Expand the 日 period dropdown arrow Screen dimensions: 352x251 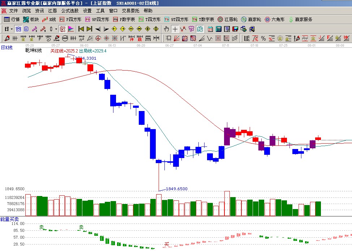coord(12,29)
